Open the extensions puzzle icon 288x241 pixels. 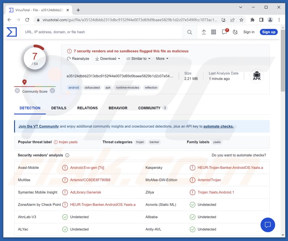pyautogui.click(x=252, y=20)
